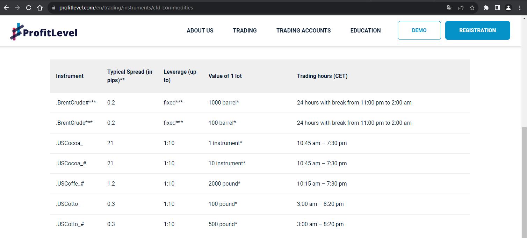Go back with the browser back arrow
The height and width of the screenshot is (238, 527).
tap(6, 8)
